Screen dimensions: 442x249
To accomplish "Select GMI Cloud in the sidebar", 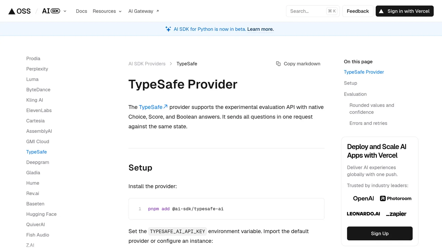I will click(x=38, y=141).
